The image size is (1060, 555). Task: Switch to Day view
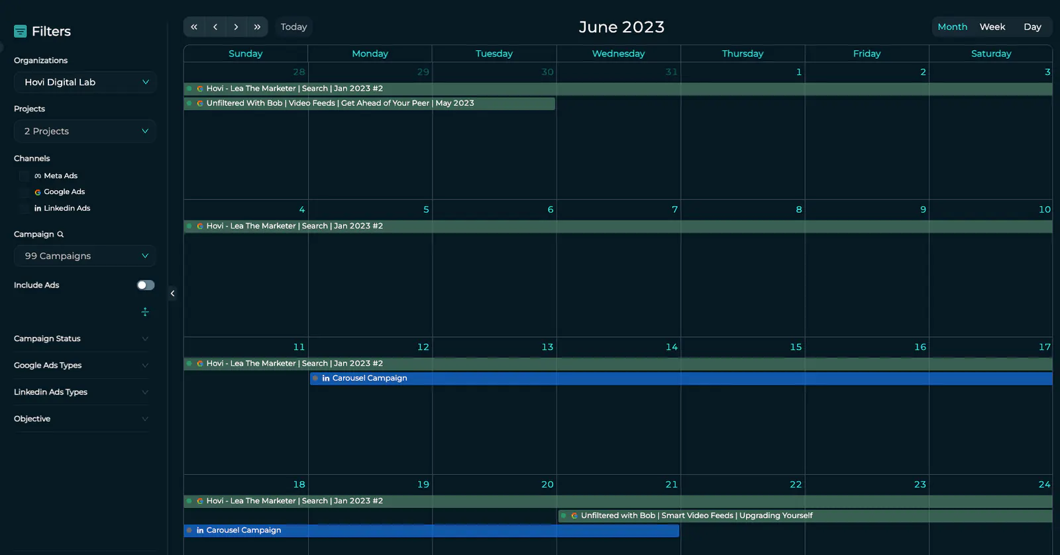1032,27
